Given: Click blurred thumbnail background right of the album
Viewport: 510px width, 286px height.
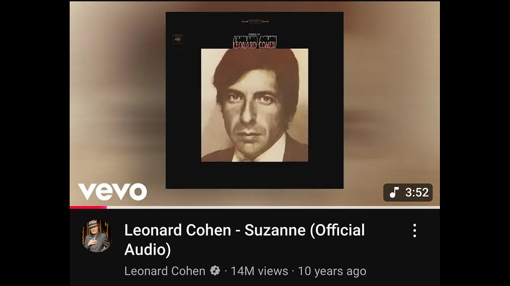Looking at the screenshot, I should 392,99.
